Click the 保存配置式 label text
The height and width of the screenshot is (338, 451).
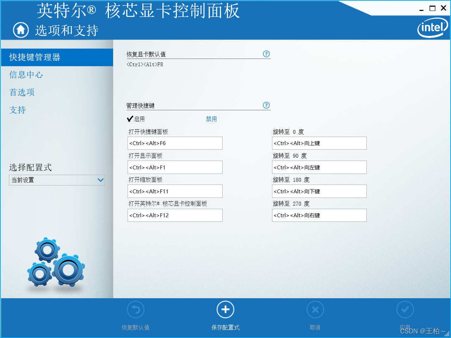225,327
